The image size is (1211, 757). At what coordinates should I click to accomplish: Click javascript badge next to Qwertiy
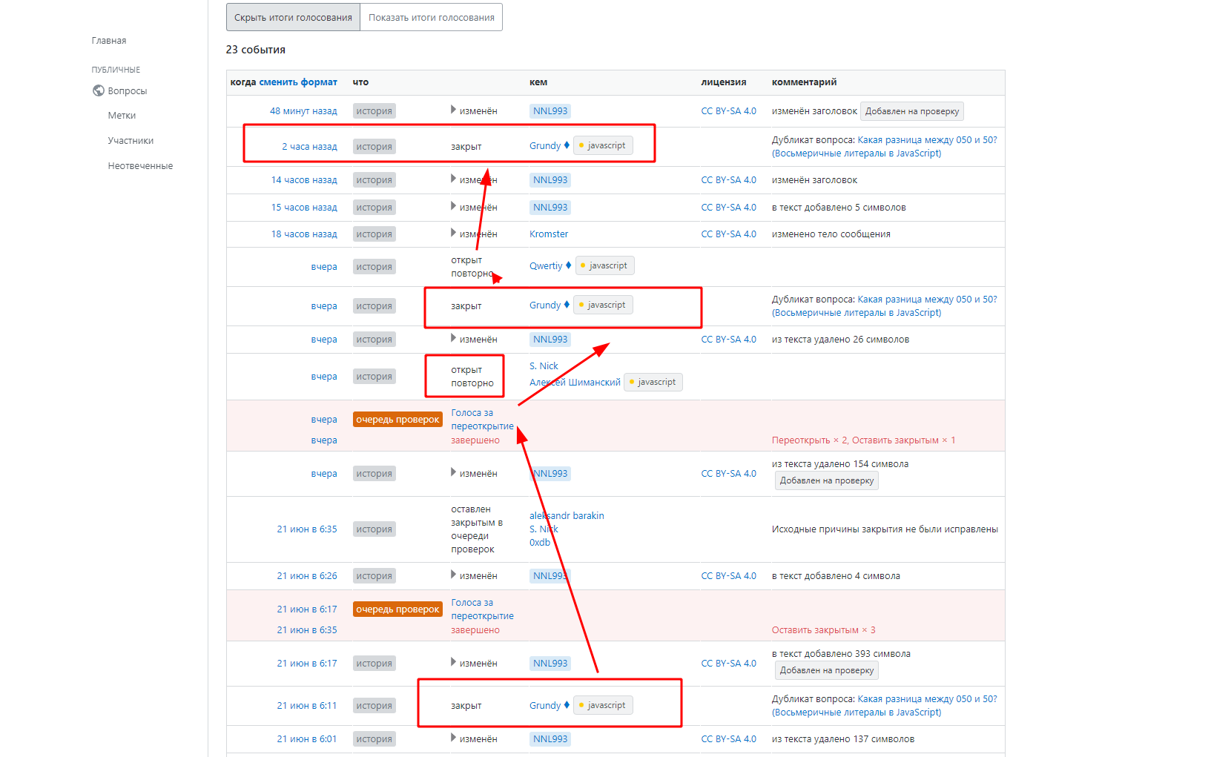[x=605, y=265]
